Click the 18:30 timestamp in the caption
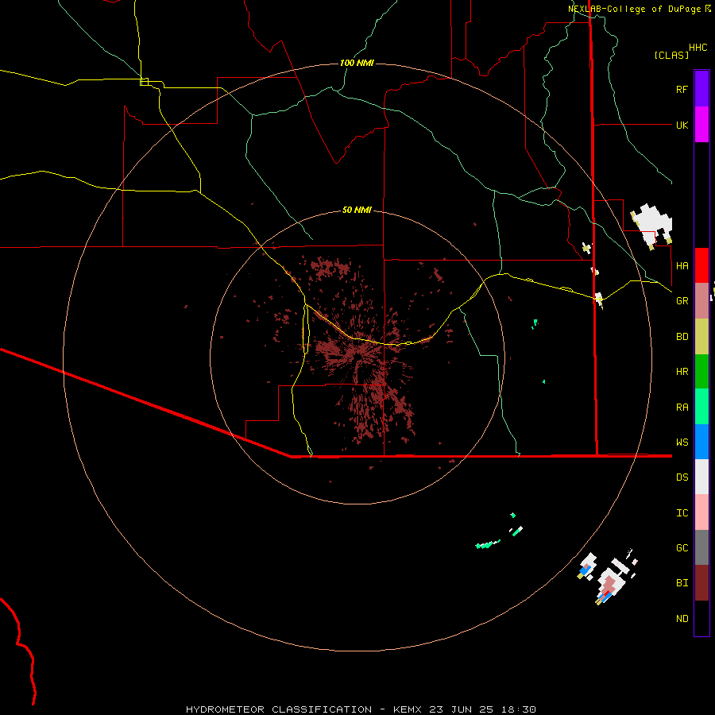The height and width of the screenshot is (715, 715). click(x=520, y=709)
